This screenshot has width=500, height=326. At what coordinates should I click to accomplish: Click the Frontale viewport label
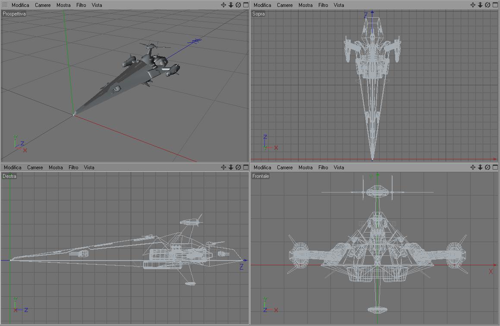point(261,176)
